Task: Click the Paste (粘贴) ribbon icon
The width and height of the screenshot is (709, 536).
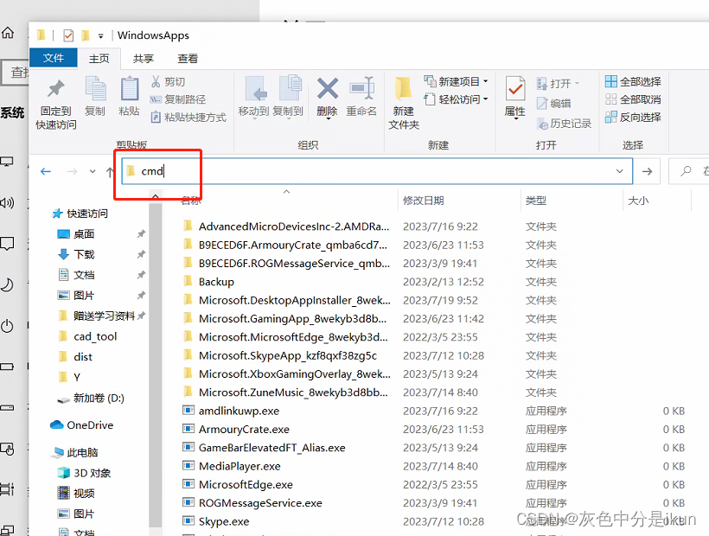Action: pos(130,88)
